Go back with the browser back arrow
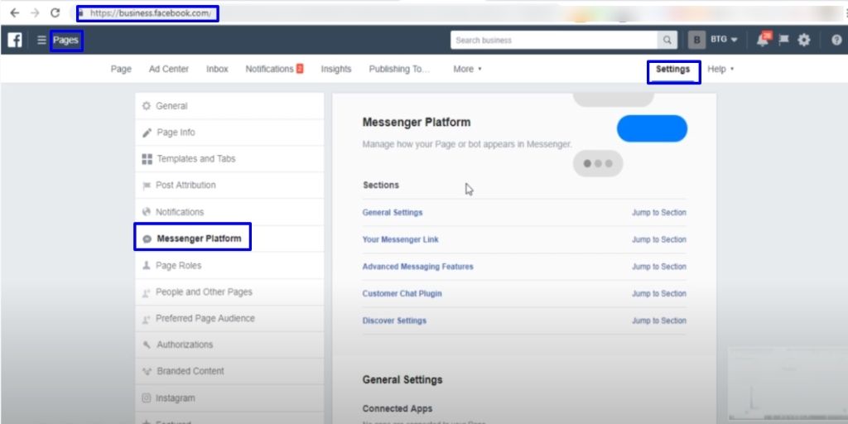The image size is (848, 424). click(15, 13)
